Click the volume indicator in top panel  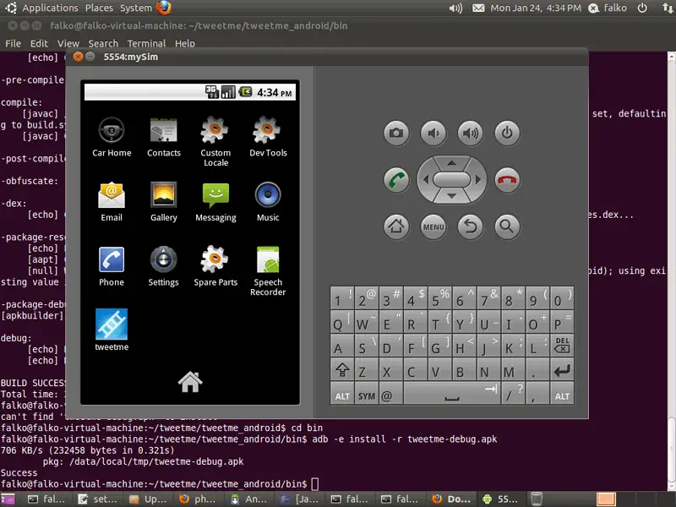pos(455,8)
